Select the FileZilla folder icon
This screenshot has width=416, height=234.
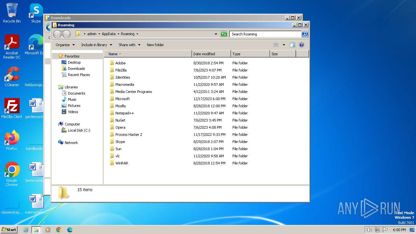pyautogui.click(x=112, y=70)
